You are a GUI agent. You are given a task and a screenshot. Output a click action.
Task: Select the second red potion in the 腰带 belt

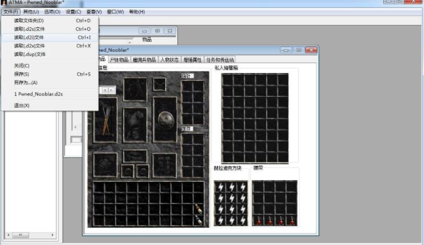(270, 220)
